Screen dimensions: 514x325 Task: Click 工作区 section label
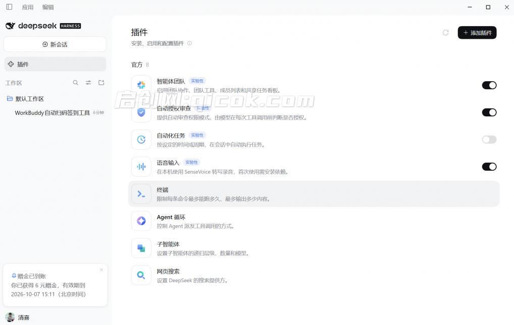(14, 83)
